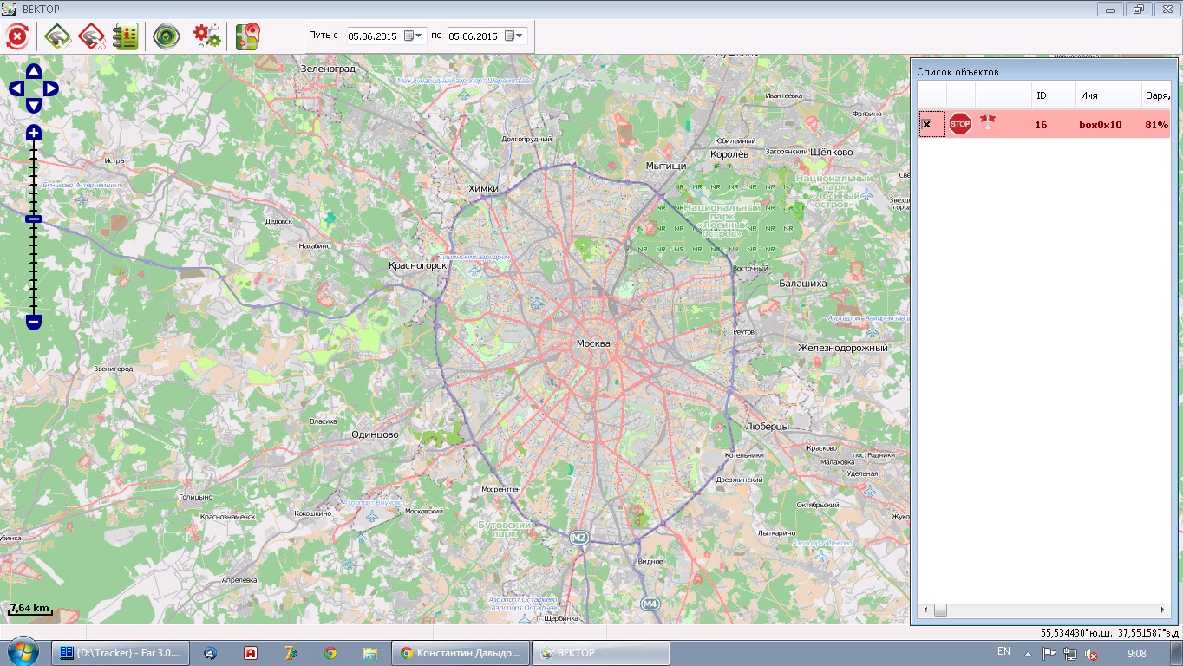1183x666 pixels.
Task: Click the object list horizontal scrollbar
Action: point(1044,610)
